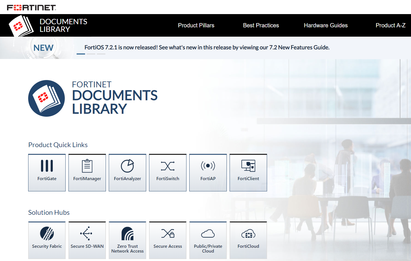Open the Product Pillars menu

click(x=196, y=25)
